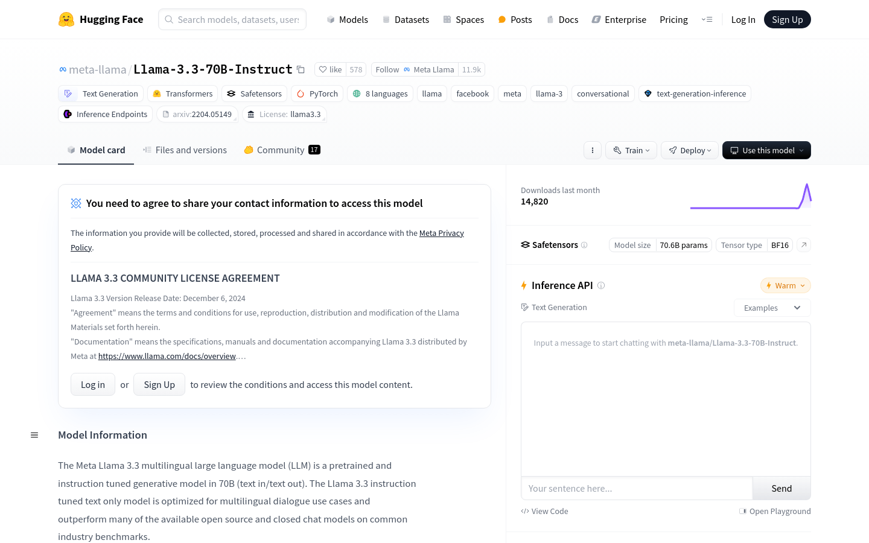
Task: Click the downloads trend graph
Action: tap(751, 196)
